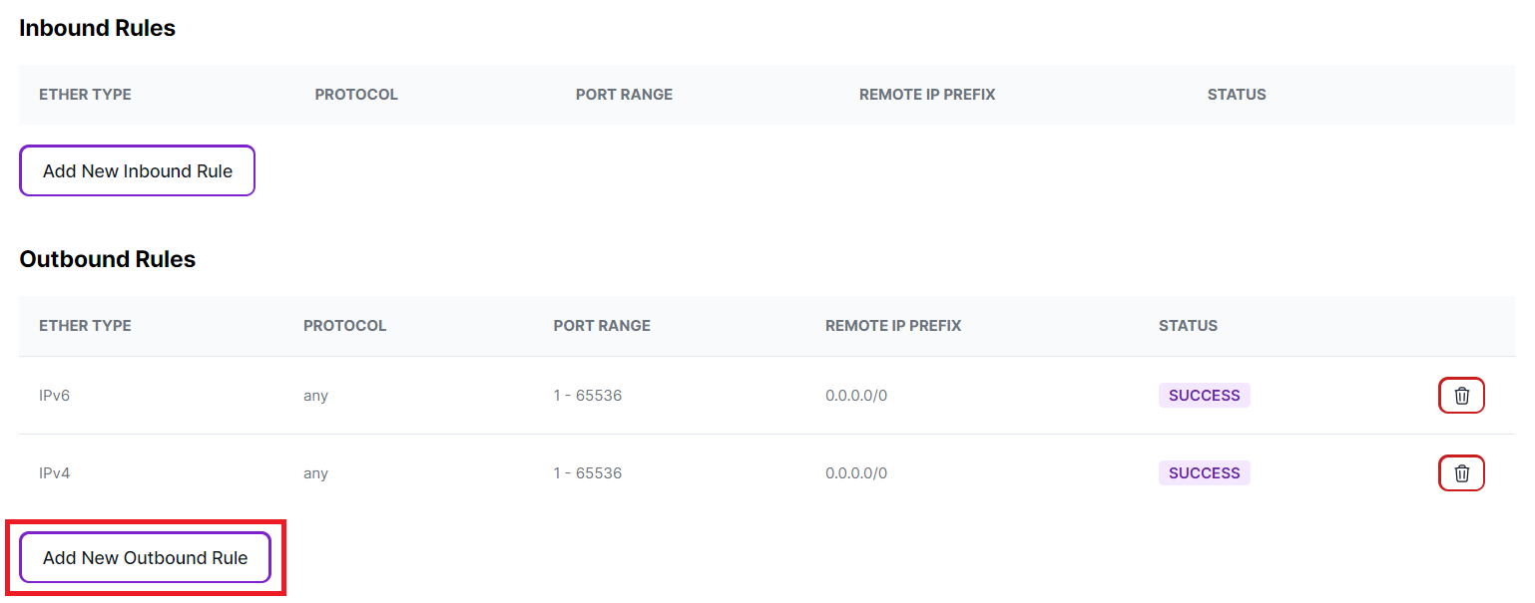
Task: Click the Inbound PROTOCOL column header
Action: (x=356, y=95)
